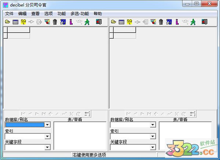Go to first record in left navigator
The image size is (220, 160).
[x=23, y=114]
